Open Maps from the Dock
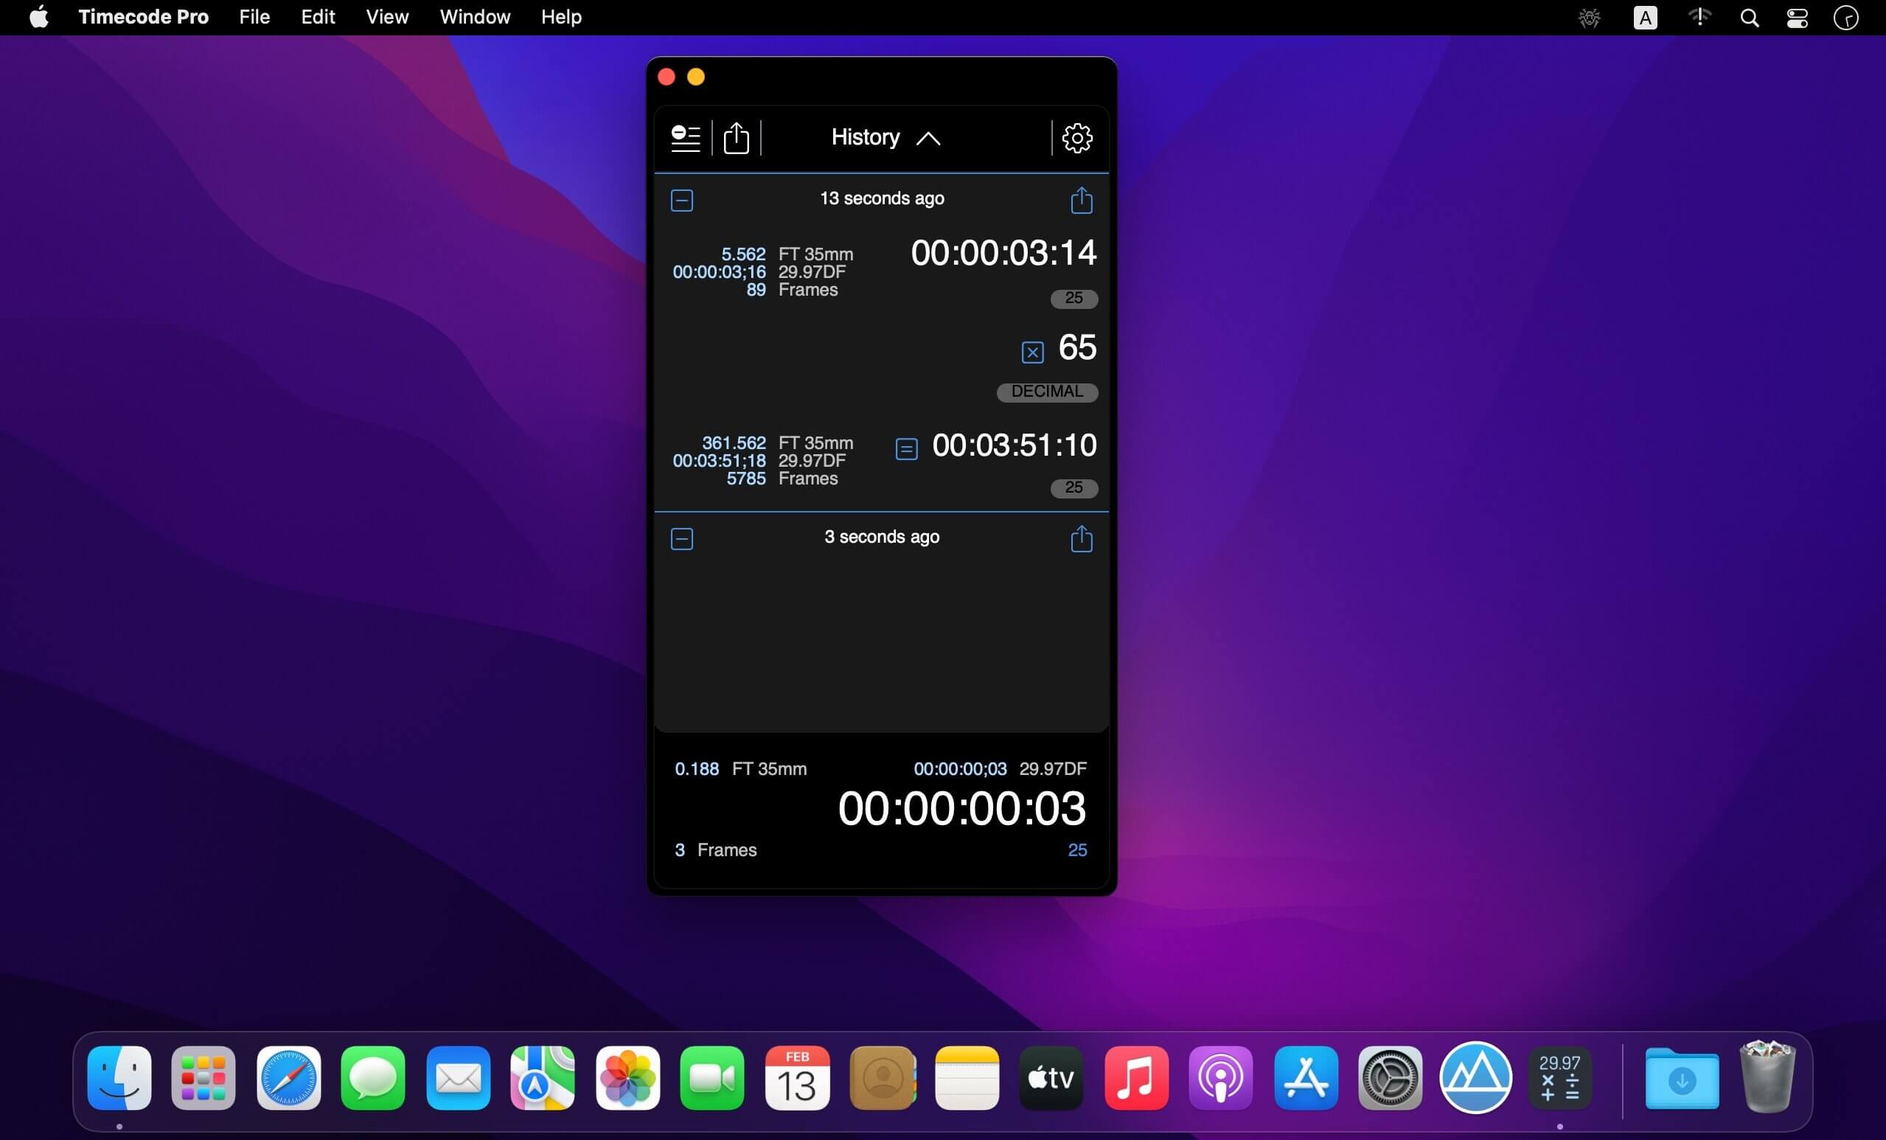Screen dimensions: 1886x1140 tap(543, 1077)
